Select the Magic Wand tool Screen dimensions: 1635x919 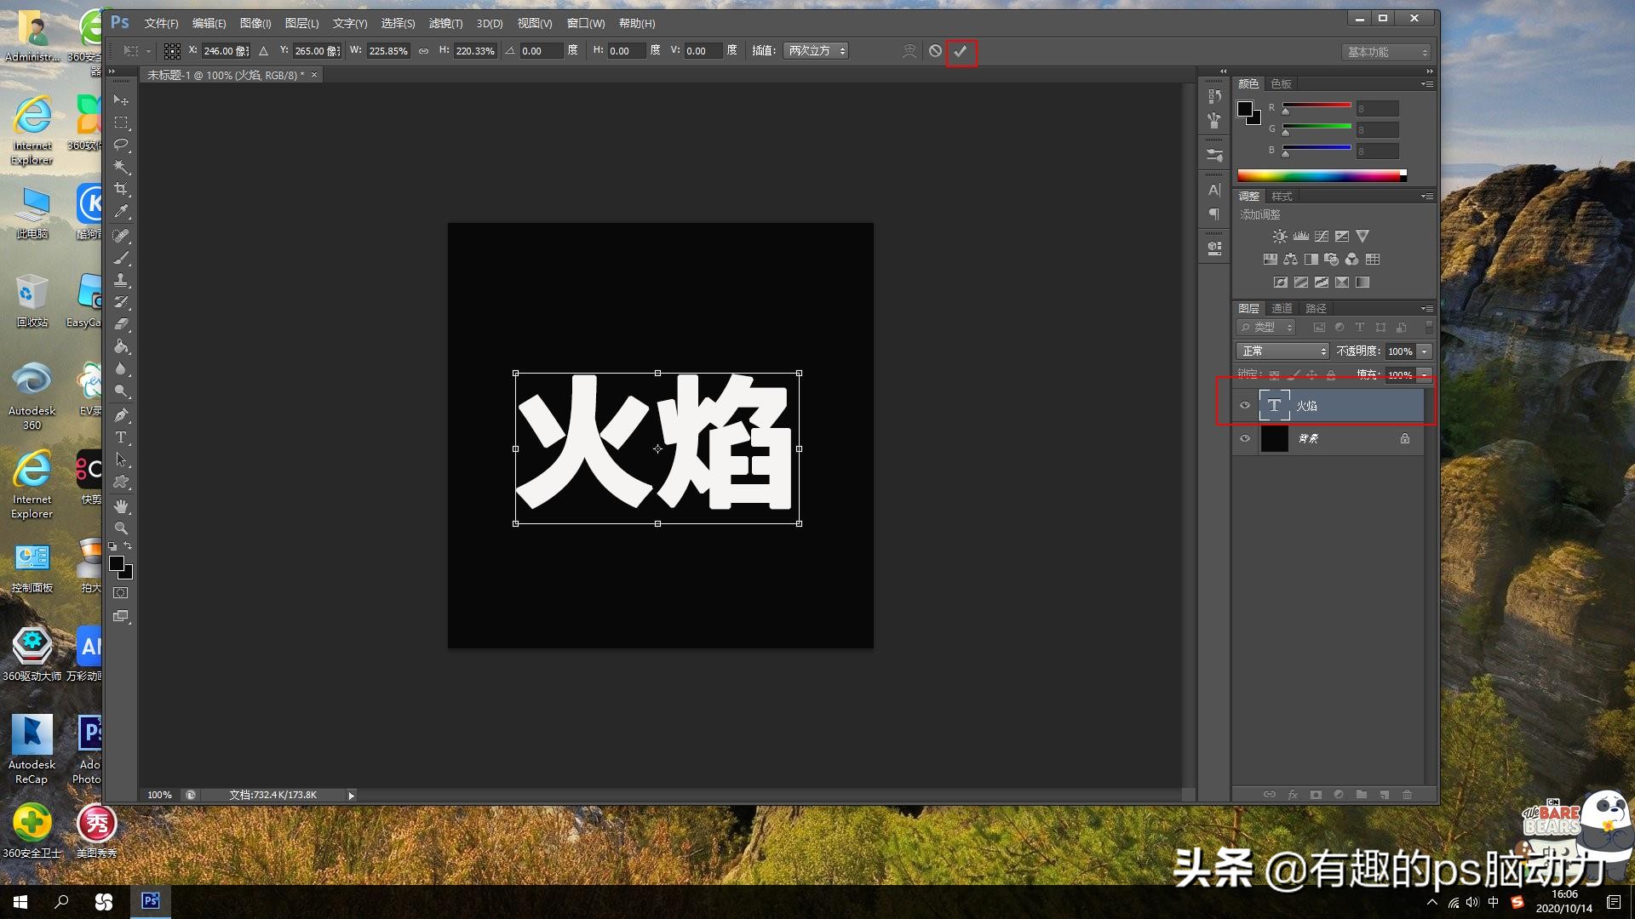[121, 167]
